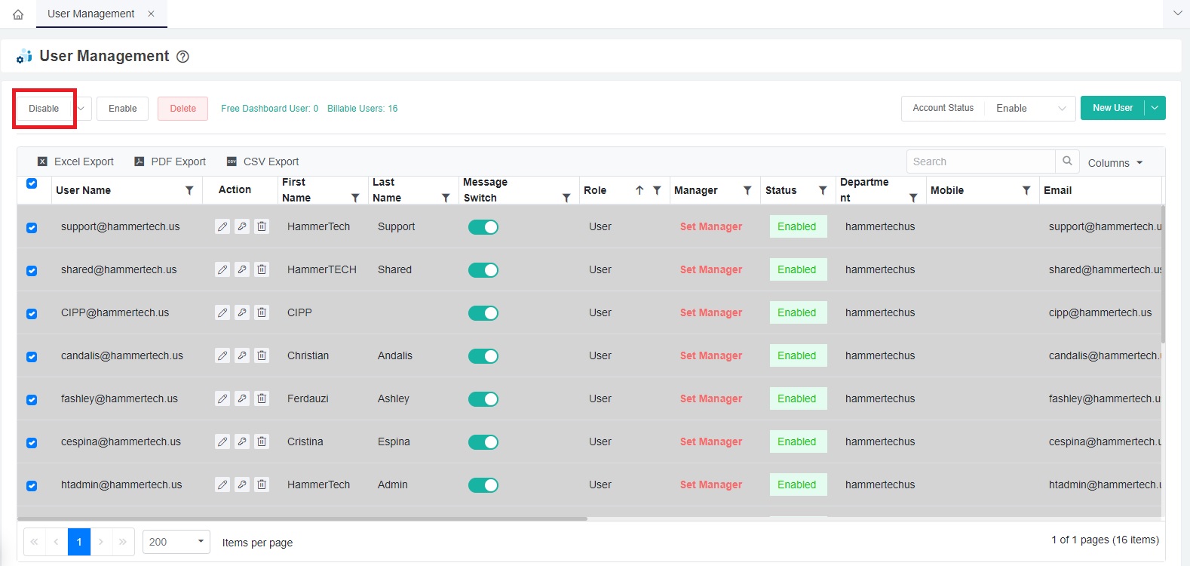Click the trash icon for CIPP@hammertech.us
The image size is (1190, 566).
click(262, 312)
